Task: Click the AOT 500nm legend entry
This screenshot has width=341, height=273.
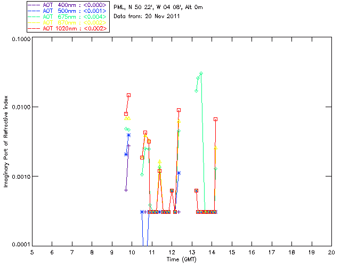Action: click(x=68, y=11)
